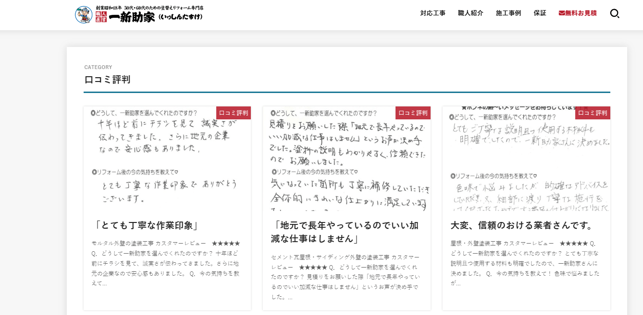Image resolution: width=643 pixels, height=315 pixels.
Task: Go to the 施工事例 menu
Action: (508, 13)
